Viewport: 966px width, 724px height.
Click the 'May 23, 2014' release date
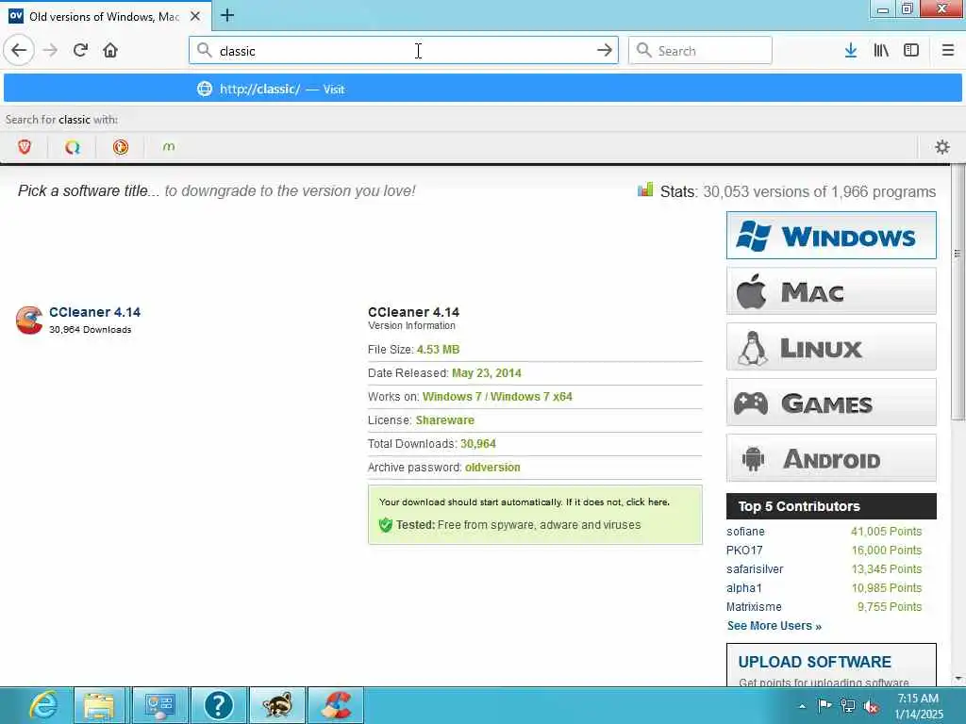click(x=487, y=373)
